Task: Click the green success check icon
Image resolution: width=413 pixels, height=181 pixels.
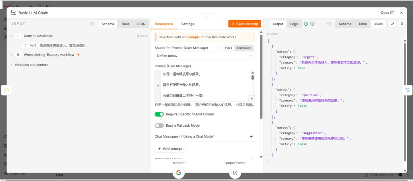Action: (x=306, y=24)
